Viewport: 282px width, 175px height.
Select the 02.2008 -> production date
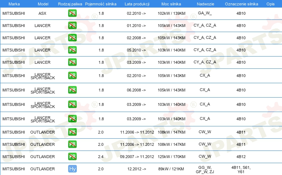click(136, 38)
